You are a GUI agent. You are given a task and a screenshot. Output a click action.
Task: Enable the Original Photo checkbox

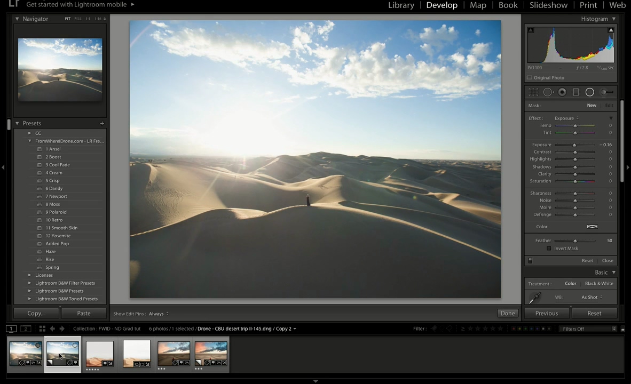point(530,78)
